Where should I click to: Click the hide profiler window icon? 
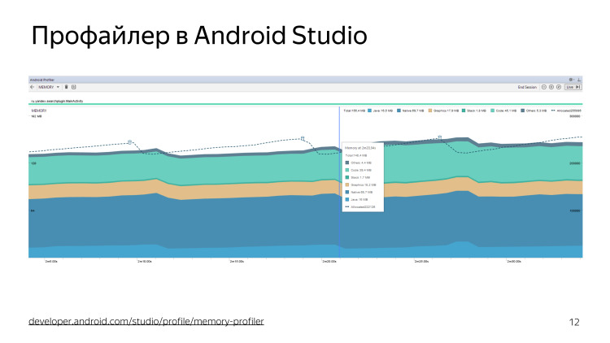579,80
